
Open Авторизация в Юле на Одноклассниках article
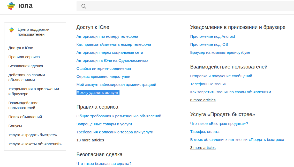[x=112, y=60]
